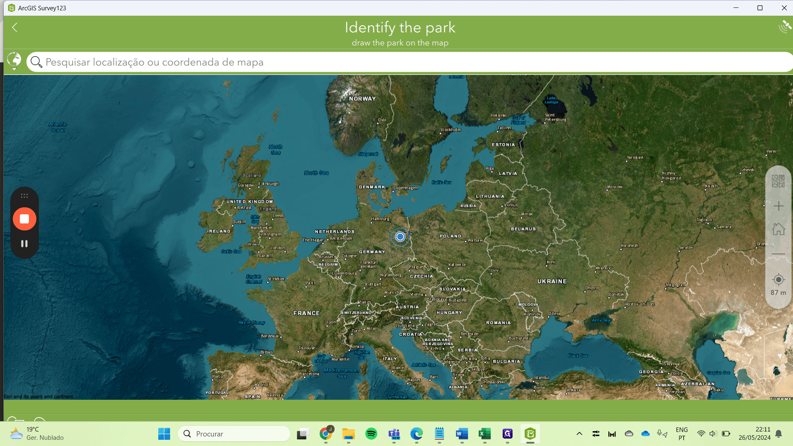Grab the recorder handle dots

pos(24,196)
